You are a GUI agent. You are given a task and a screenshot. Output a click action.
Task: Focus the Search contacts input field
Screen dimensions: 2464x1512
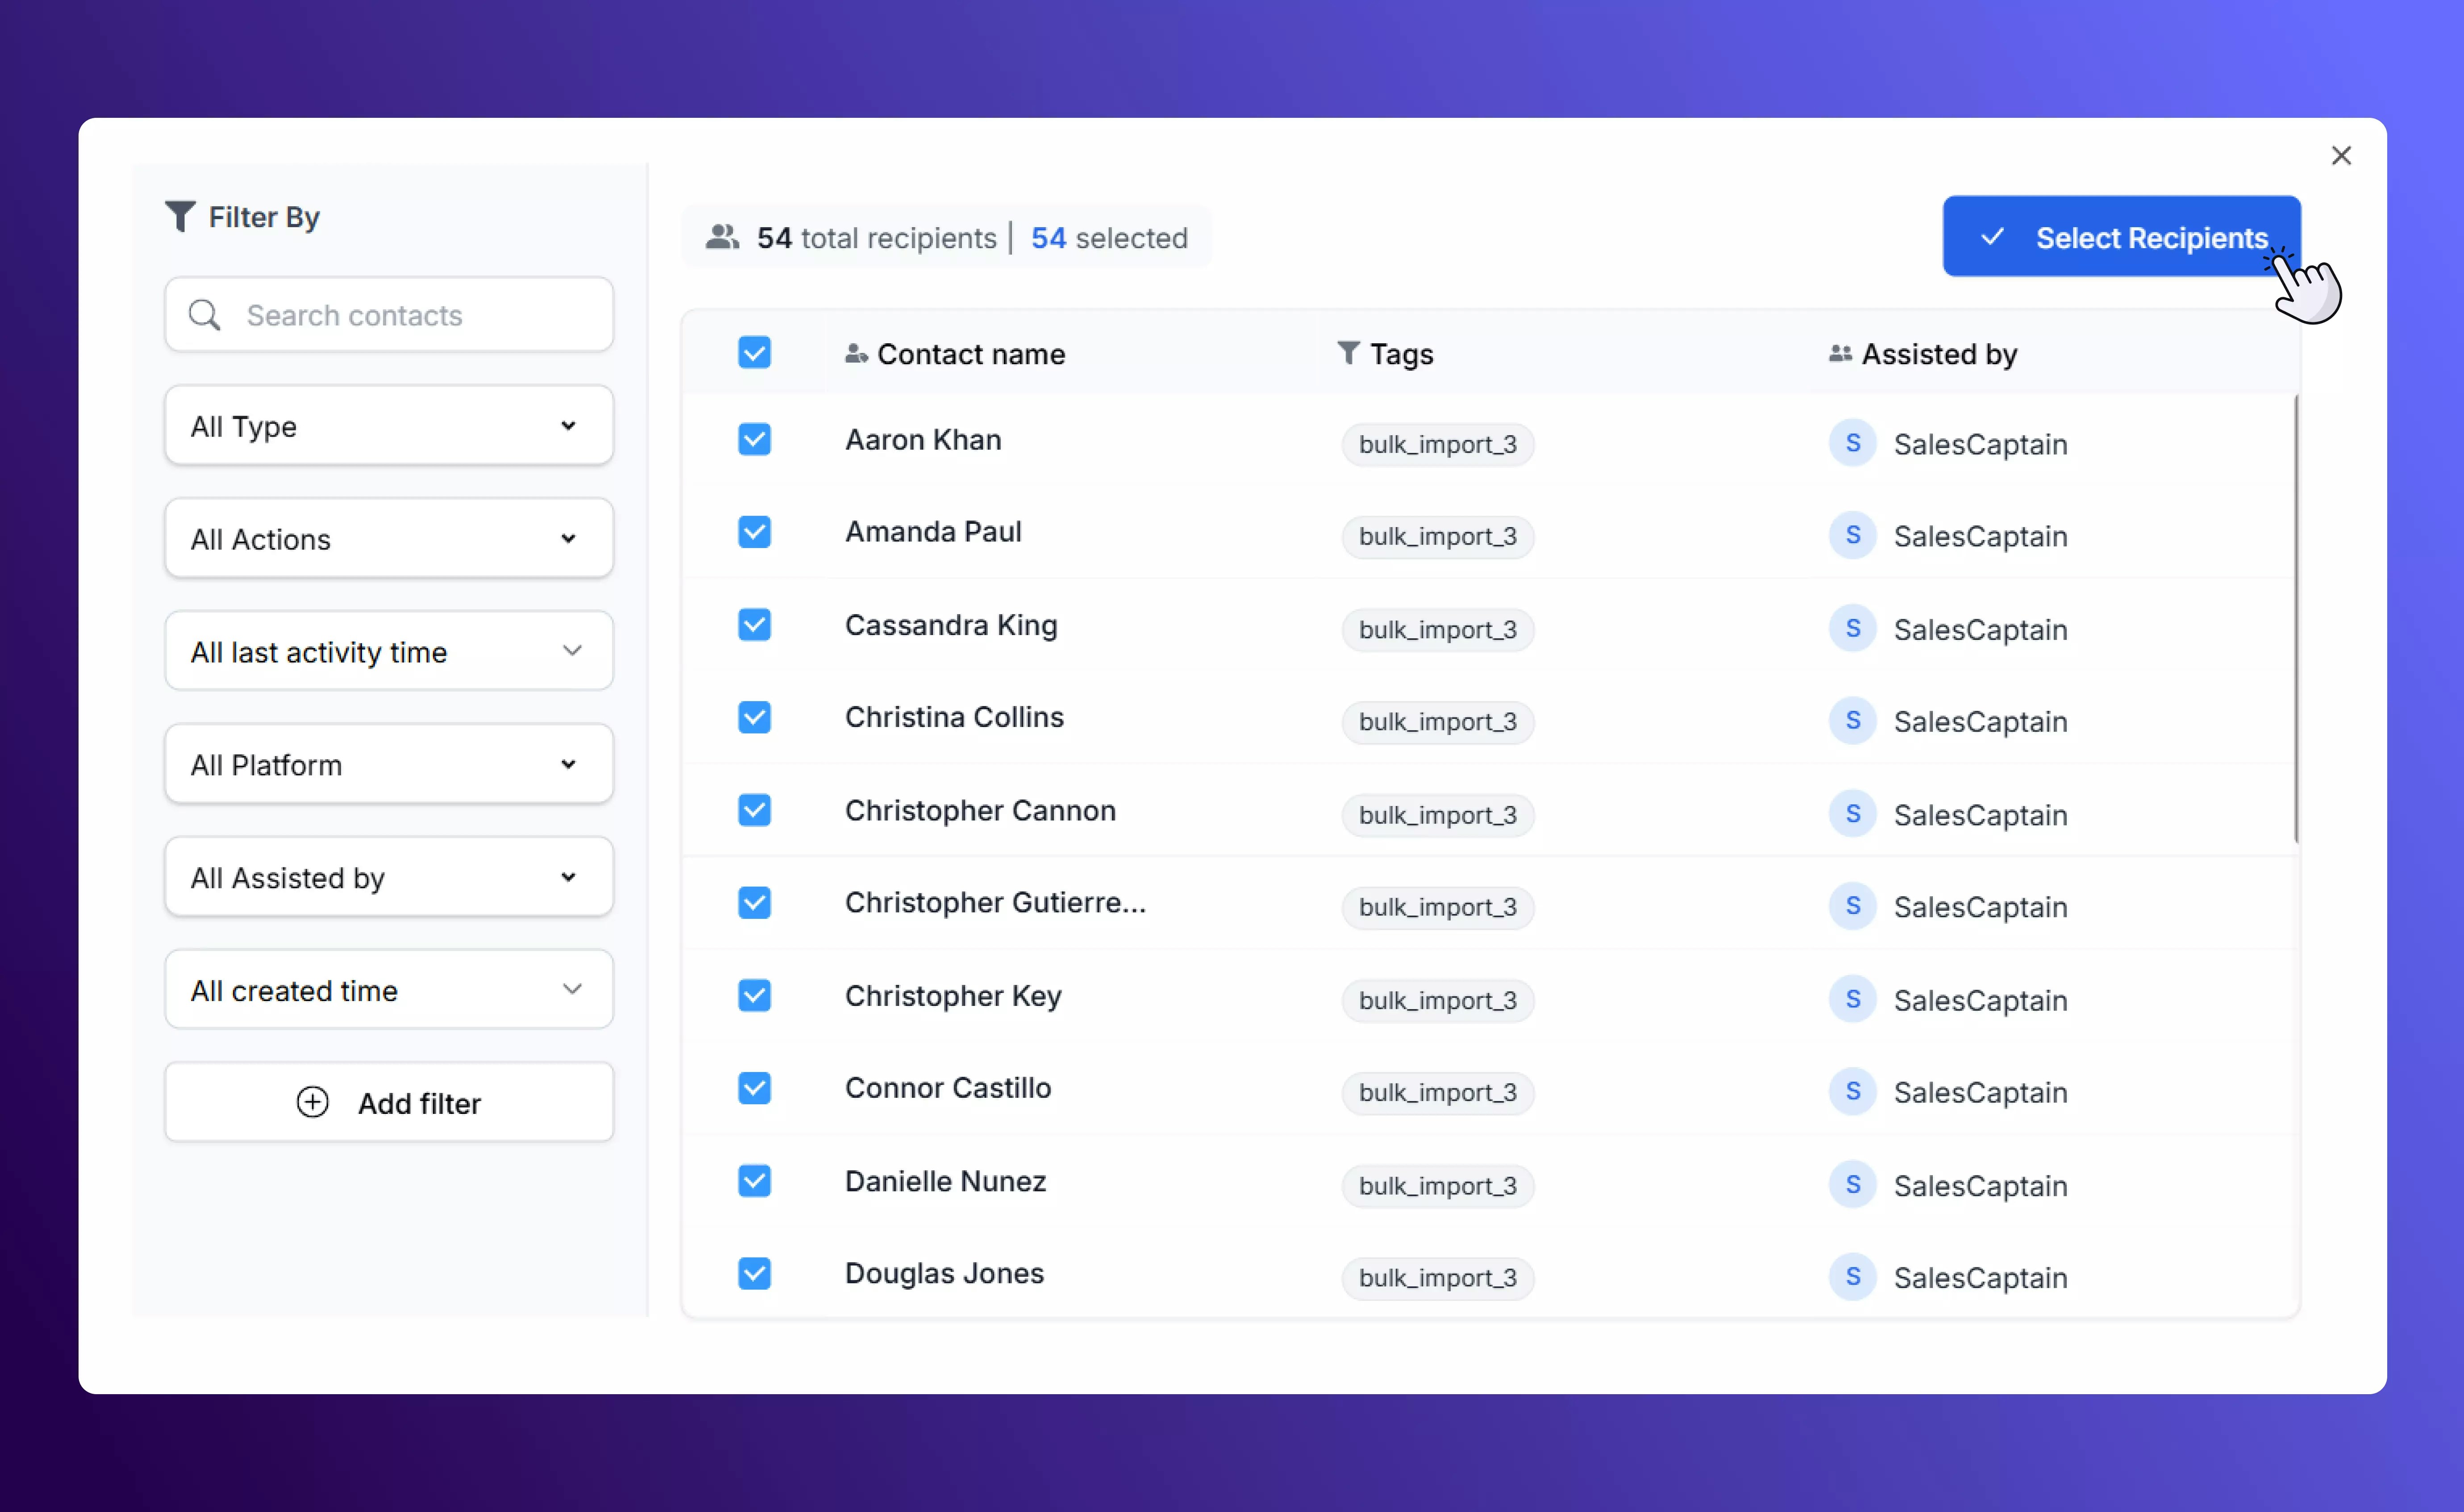coord(410,315)
